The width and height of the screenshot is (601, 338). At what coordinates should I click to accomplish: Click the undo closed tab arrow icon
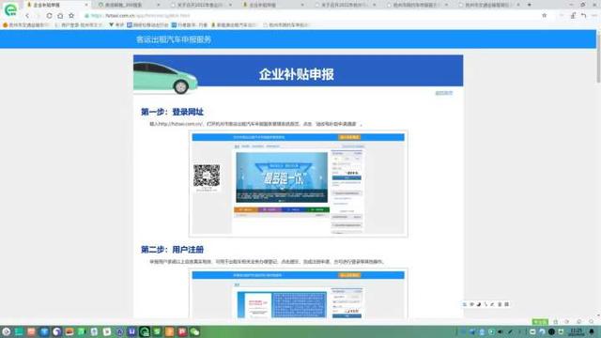[x=583, y=16]
